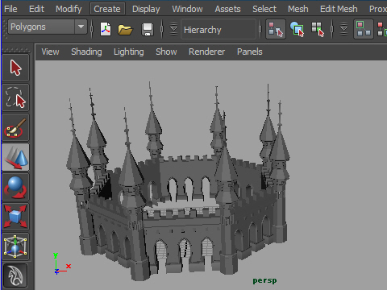Open the Modify menu
The image size is (387, 290).
point(69,9)
